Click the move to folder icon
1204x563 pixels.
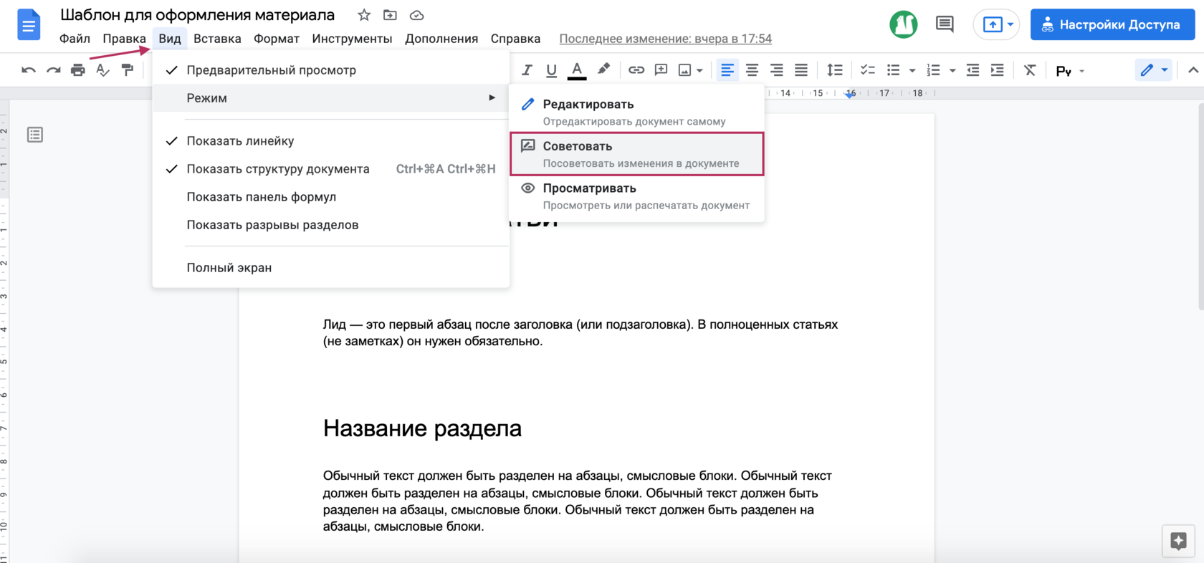390,15
